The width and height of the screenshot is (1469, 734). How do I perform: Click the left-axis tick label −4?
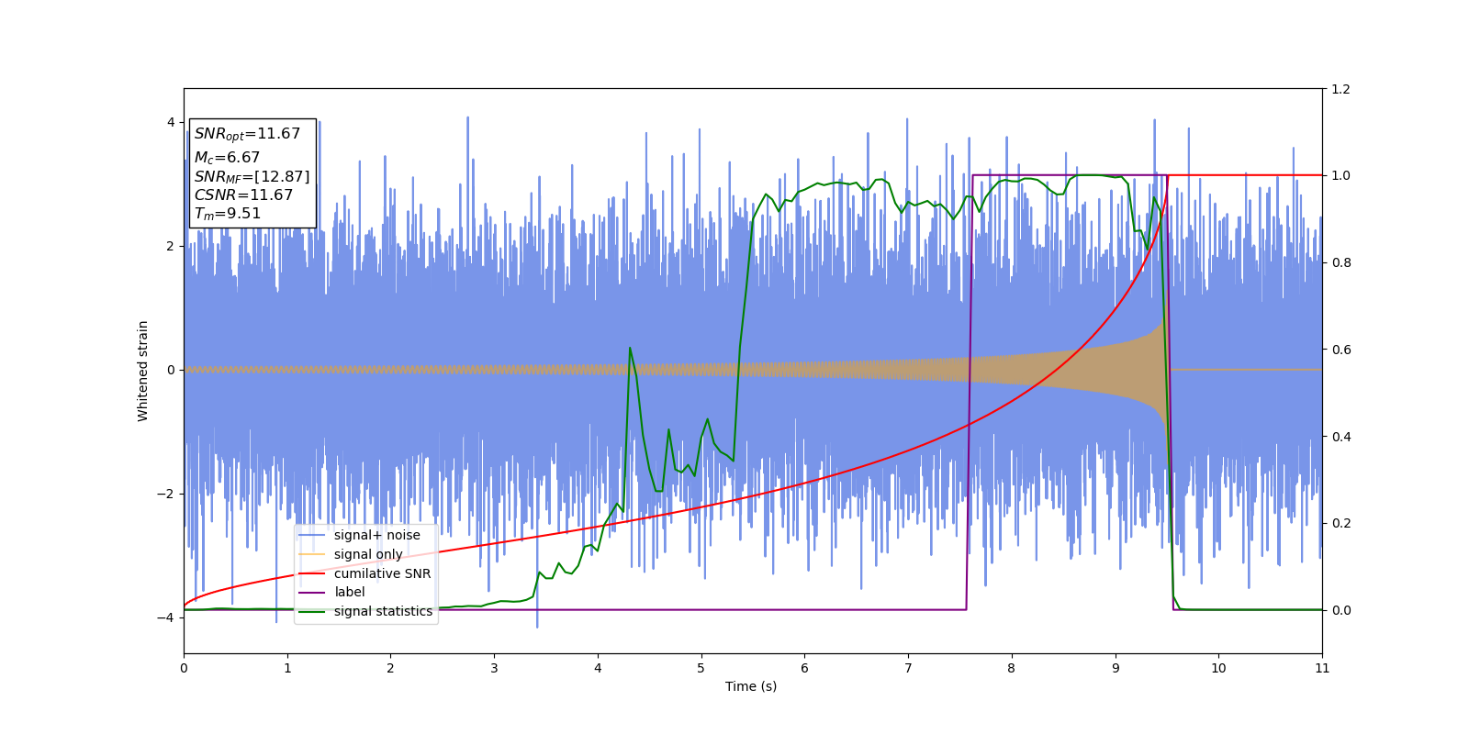tap(166, 617)
